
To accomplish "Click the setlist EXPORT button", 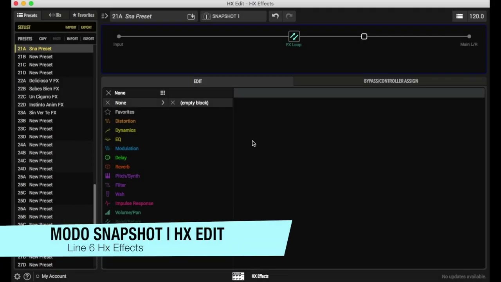I will click(86, 27).
